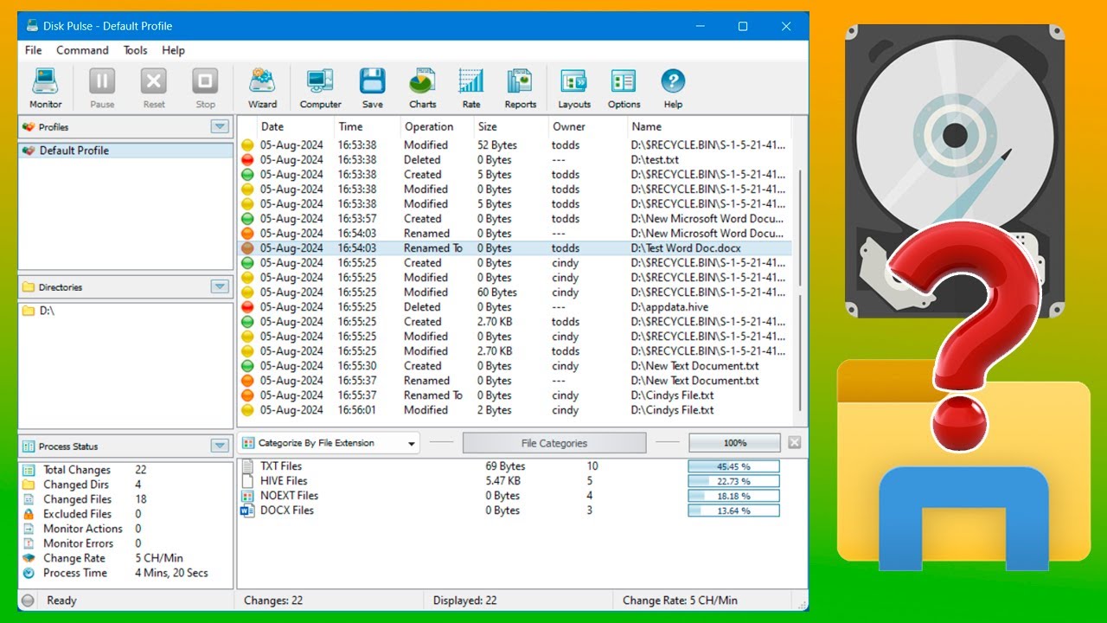Click the Excluded Files lock icon

coord(29,514)
